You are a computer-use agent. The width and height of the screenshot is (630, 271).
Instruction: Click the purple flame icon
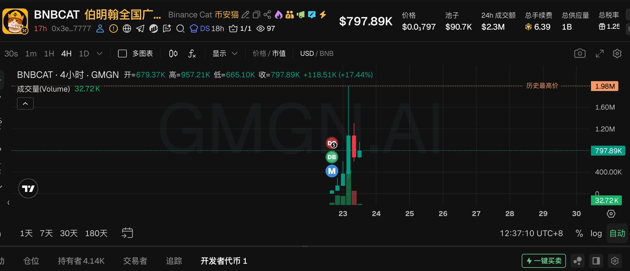[x=279, y=15]
